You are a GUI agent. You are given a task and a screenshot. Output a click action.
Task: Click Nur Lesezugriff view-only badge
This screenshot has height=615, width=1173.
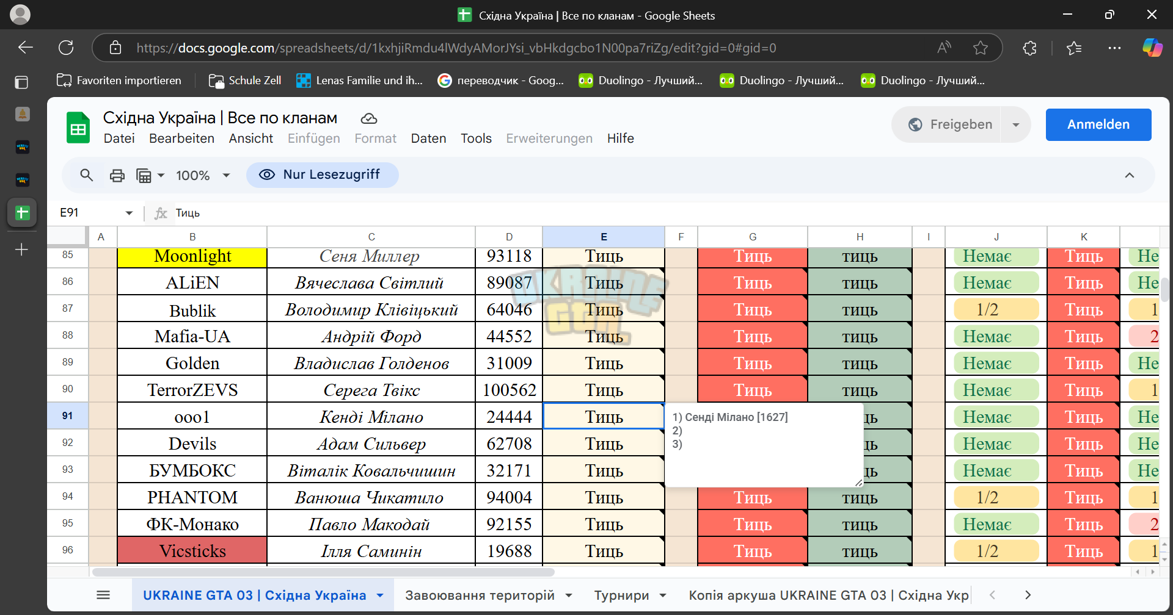pyautogui.click(x=323, y=174)
